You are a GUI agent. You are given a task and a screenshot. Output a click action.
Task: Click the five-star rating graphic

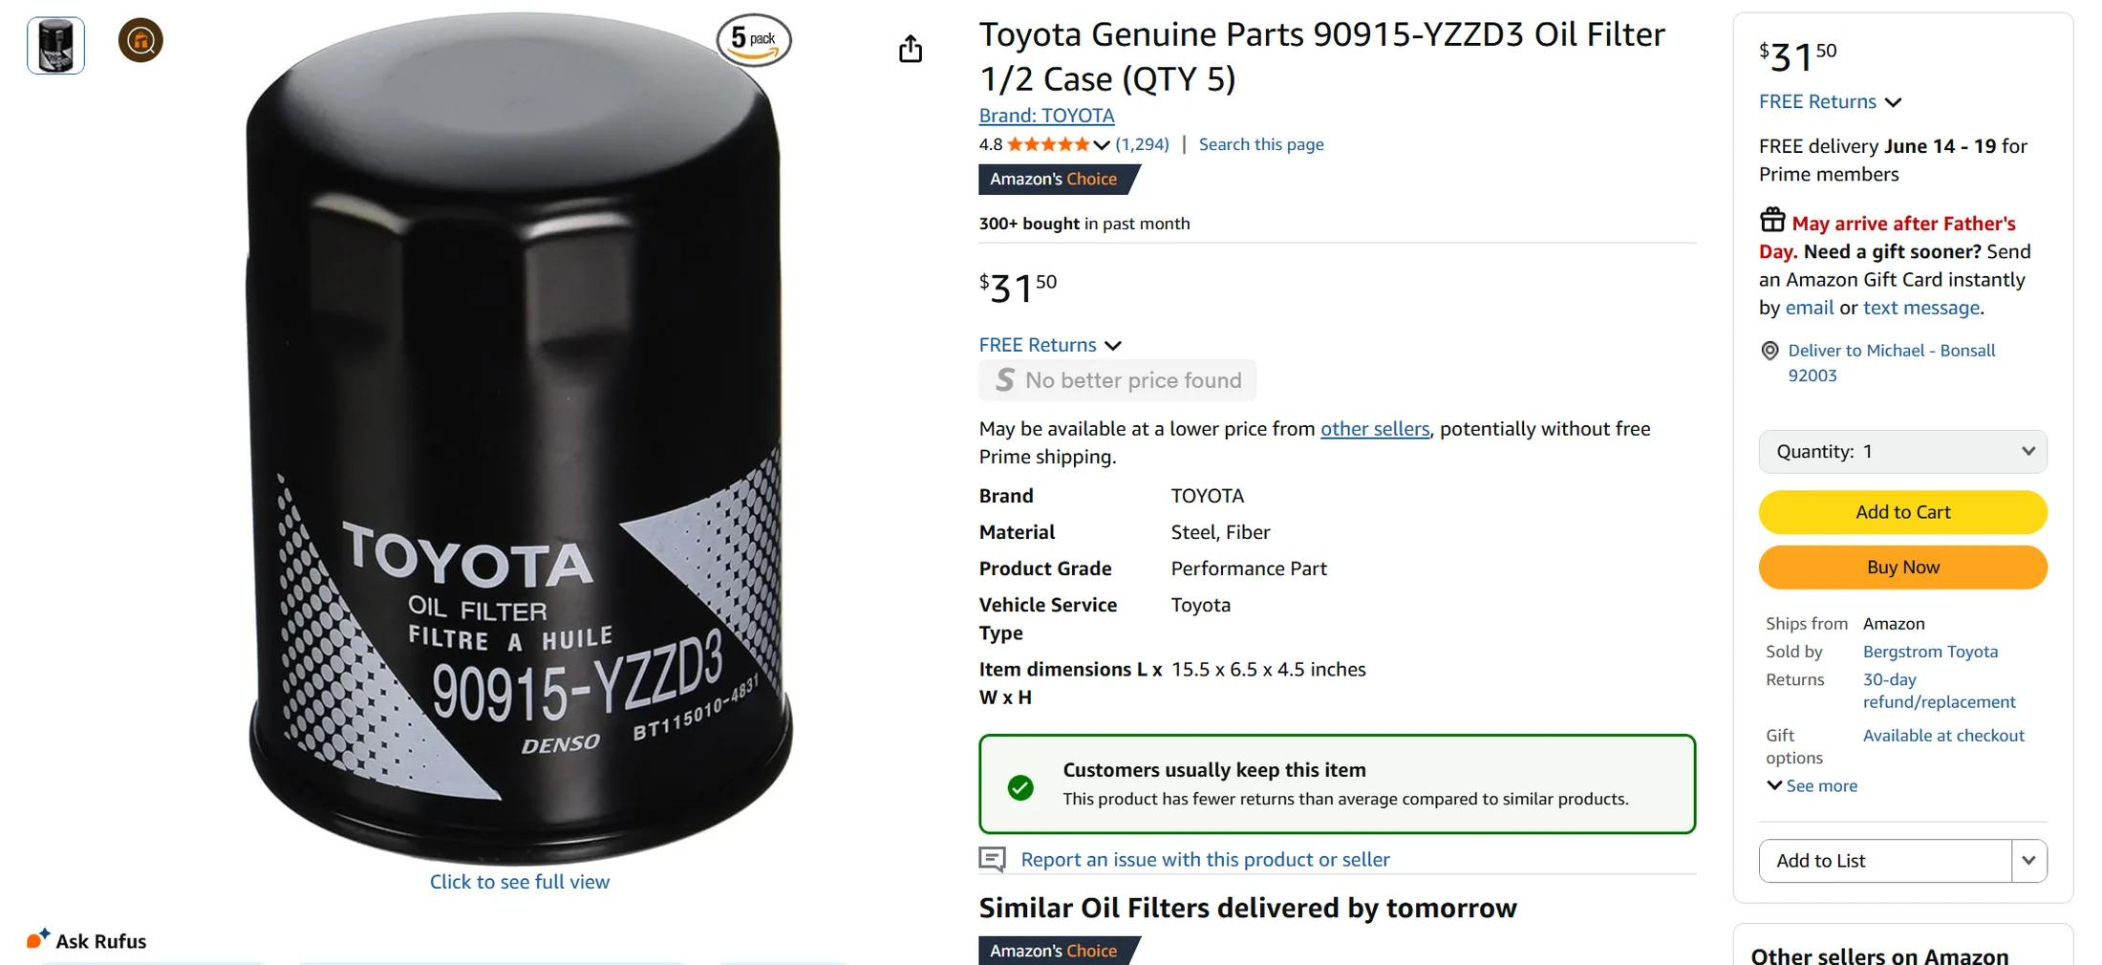pyautogui.click(x=1048, y=144)
